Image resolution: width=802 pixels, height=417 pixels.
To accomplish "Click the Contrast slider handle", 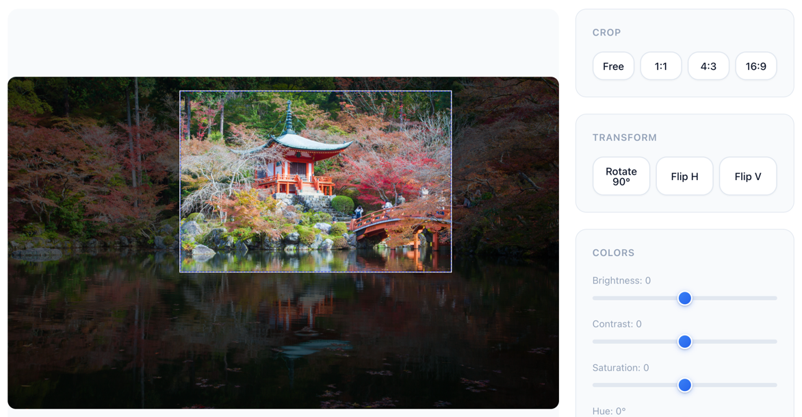I will coord(685,341).
